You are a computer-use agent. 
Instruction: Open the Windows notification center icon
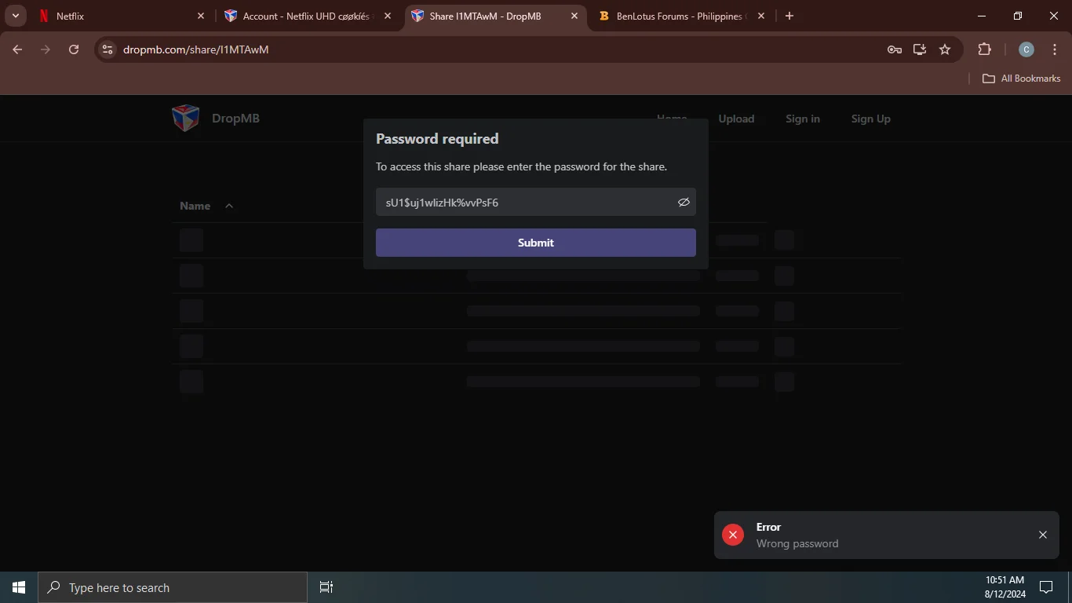click(x=1046, y=587)
